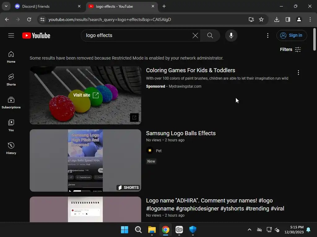This screenshot has width=317, height=237.
Task: Open Mydrawingstar.com sponsor link
Action: pyautogui.click(x=185, y=86)
